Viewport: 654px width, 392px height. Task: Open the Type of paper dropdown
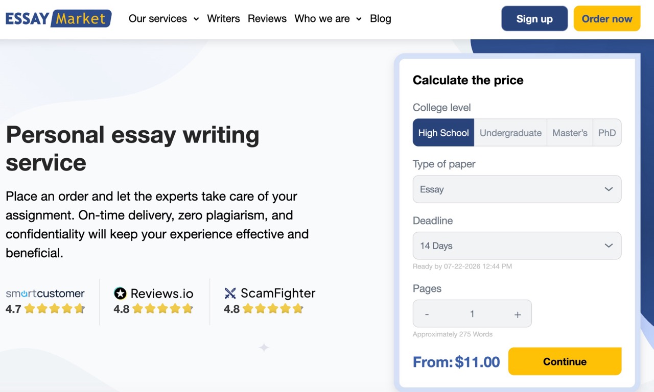517,189
